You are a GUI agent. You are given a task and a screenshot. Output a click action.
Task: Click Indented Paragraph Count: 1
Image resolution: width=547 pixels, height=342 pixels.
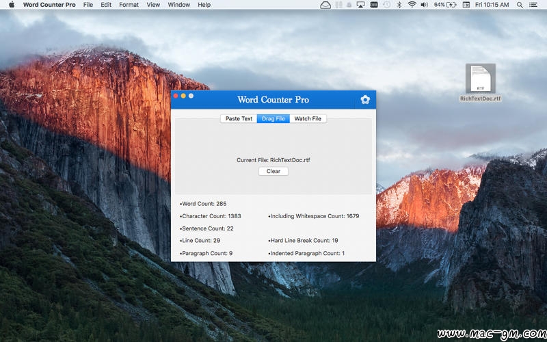point(306,253)
